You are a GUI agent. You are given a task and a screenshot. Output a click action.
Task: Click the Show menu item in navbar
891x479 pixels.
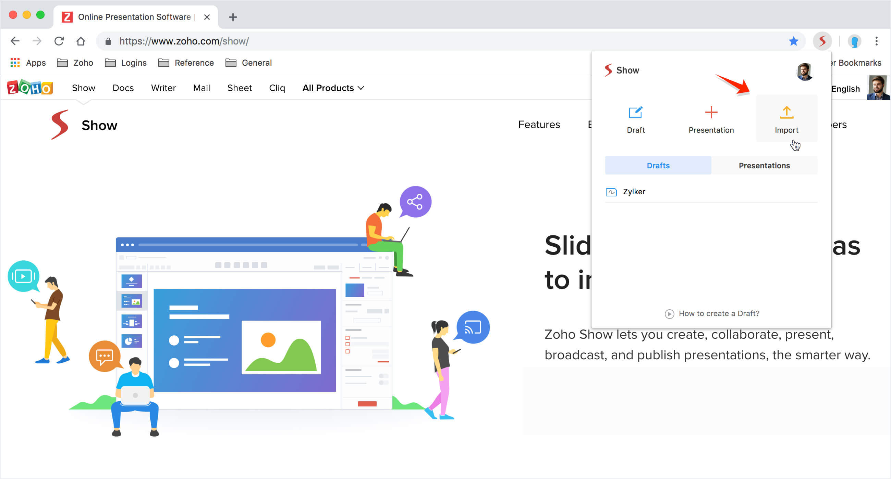point(83,88)
